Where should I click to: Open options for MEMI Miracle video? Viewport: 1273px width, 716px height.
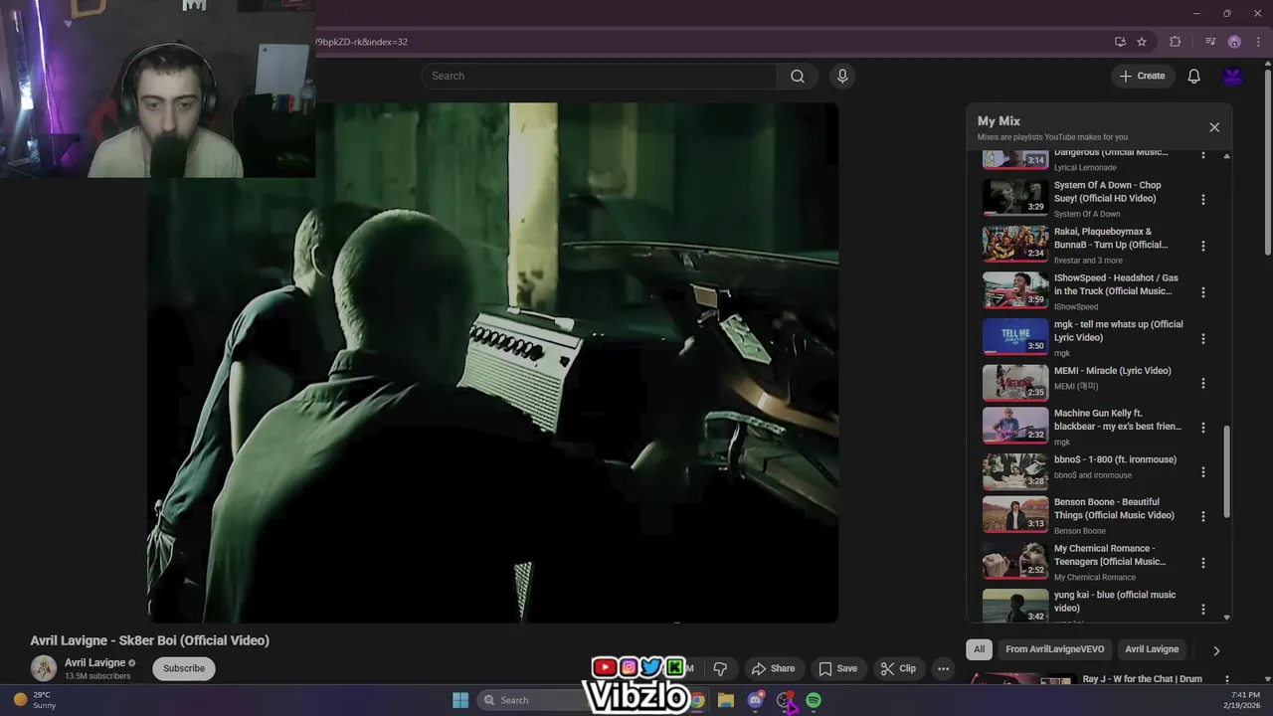[x=1202, y=383]
